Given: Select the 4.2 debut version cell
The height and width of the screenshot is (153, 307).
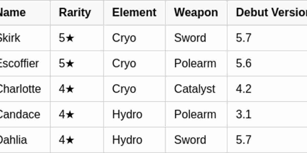Looking at the screenshot, I should [244, 89].
